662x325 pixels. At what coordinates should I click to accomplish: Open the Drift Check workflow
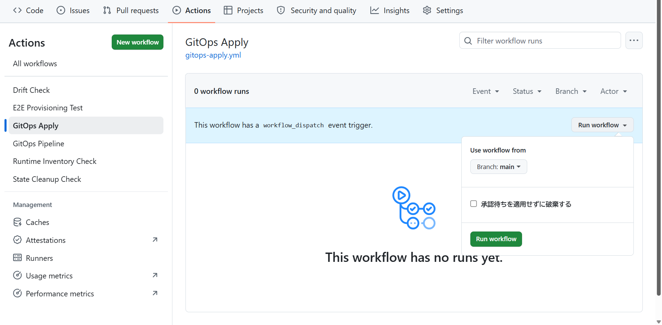pyautogui.click(x=86, y=90)
